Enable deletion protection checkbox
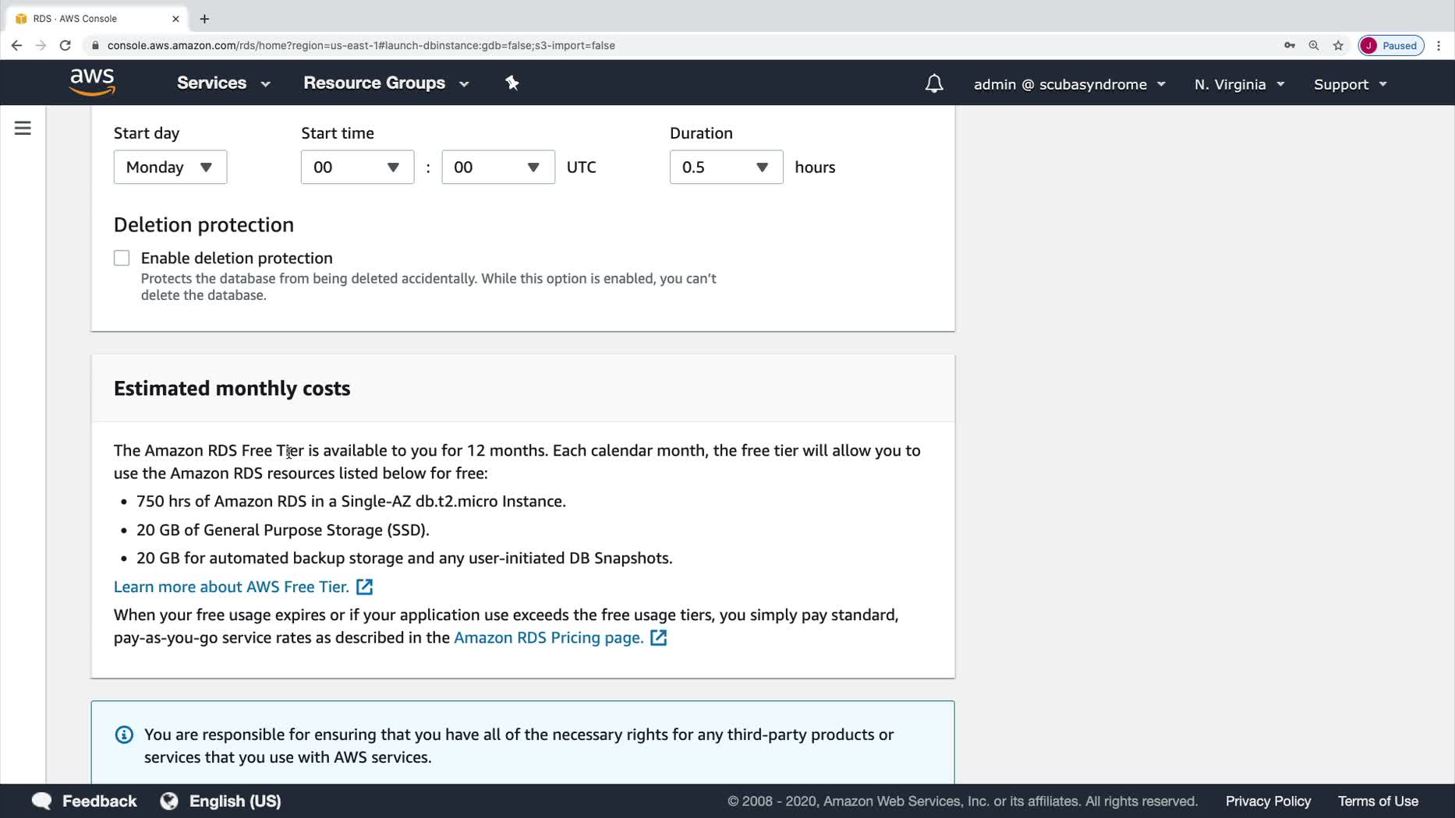 (122, 259)
